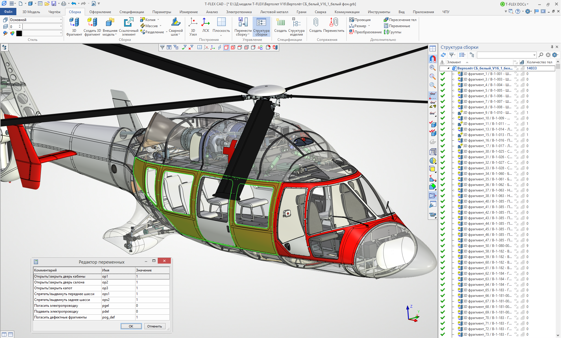561x338 pixels.
Task: Toggle visibility icon for 3D фрагмент_5 row
Action: tap(516, 90)
